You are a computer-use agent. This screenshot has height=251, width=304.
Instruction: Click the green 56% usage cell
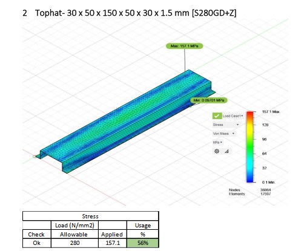click(143, 243)
